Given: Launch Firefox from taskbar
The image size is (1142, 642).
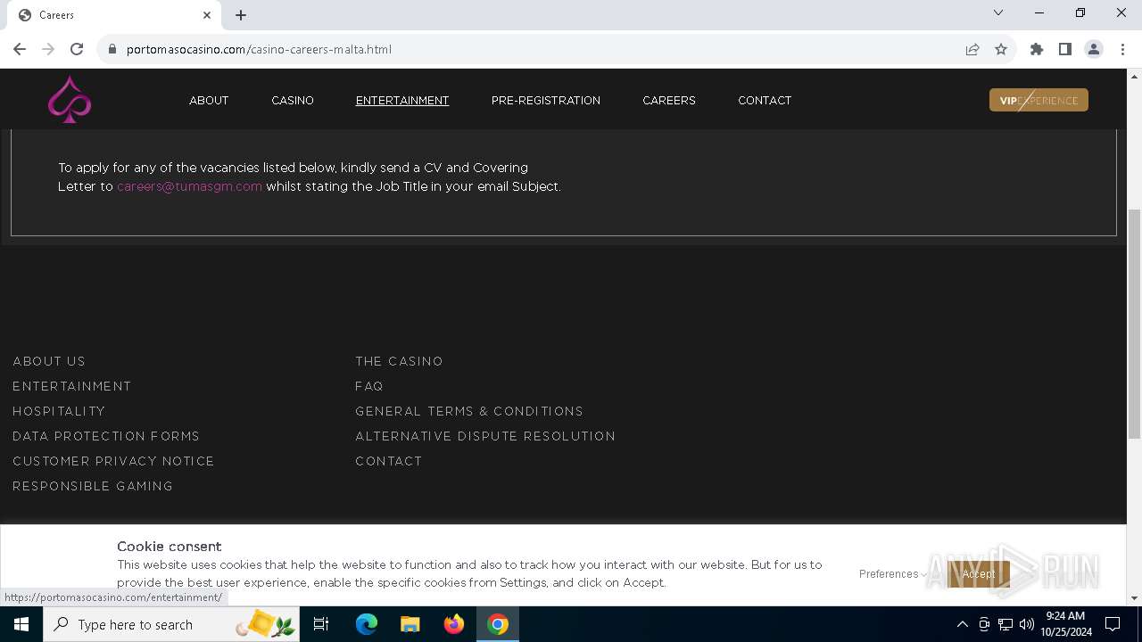Looking at the screenshot, I should (x=454, y=624).
